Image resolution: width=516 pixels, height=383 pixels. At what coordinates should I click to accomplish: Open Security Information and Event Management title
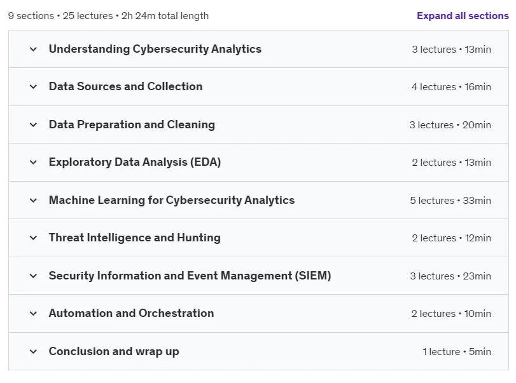(x=190, y=276)
